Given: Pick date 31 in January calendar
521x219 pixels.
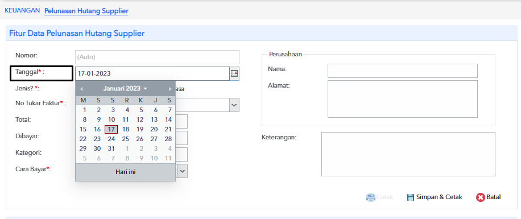Looking at the screenshot, I should 111,148.
